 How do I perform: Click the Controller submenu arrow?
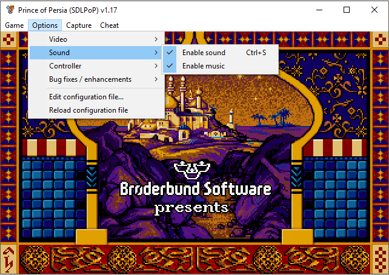(x=156, y=66)
